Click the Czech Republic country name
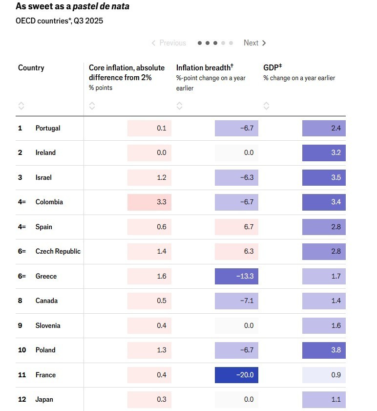Image resolution: width=377 pixels, height=411 pixels. point(58,251)
